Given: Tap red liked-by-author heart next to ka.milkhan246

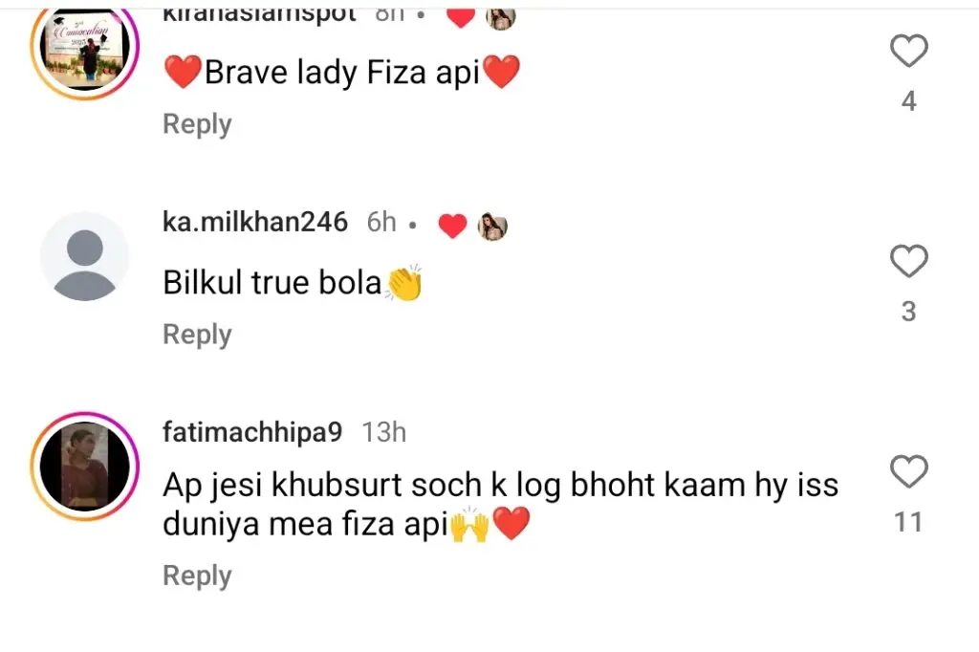Looking at the screenshot, I should click(452, 226).
